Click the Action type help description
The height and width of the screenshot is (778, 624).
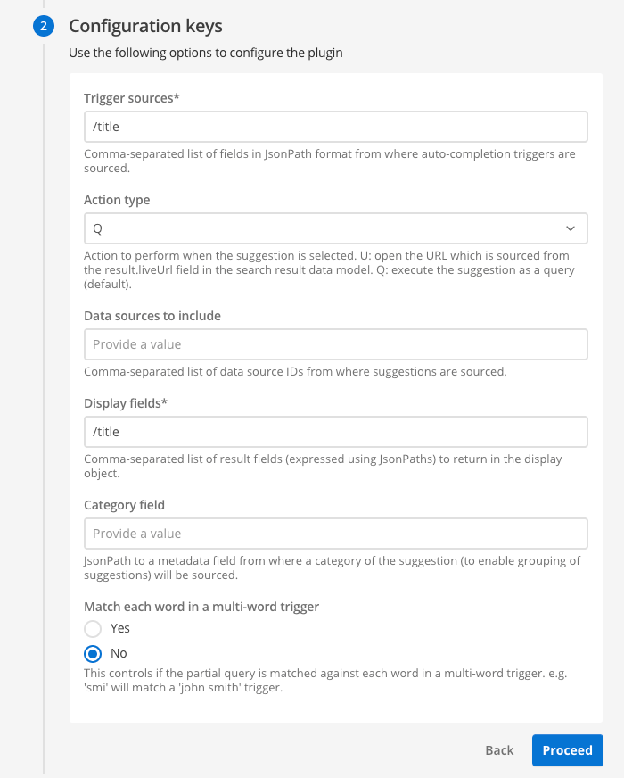(x=326, y=269)
